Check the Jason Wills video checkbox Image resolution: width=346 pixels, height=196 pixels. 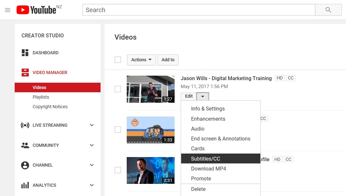coord(118,89)
